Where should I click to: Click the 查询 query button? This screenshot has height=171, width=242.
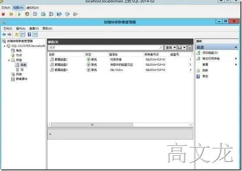pyautogui.click(x=169, y=47)
